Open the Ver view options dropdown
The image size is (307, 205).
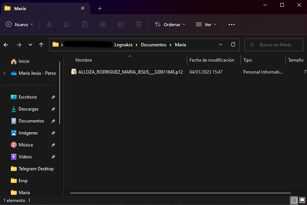(206, 24)
